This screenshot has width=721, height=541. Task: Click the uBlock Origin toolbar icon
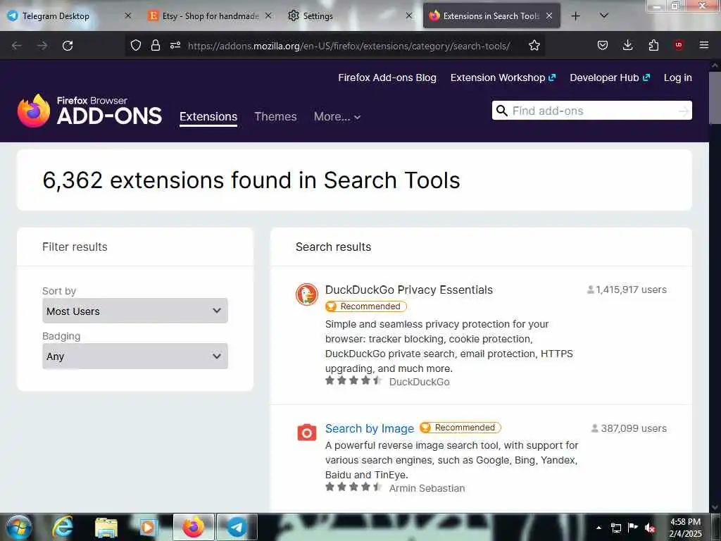point(679,46)
